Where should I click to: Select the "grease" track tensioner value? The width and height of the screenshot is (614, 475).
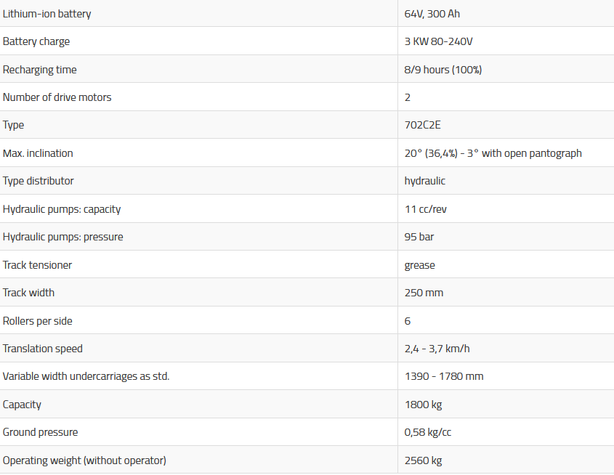click(420, 265)
